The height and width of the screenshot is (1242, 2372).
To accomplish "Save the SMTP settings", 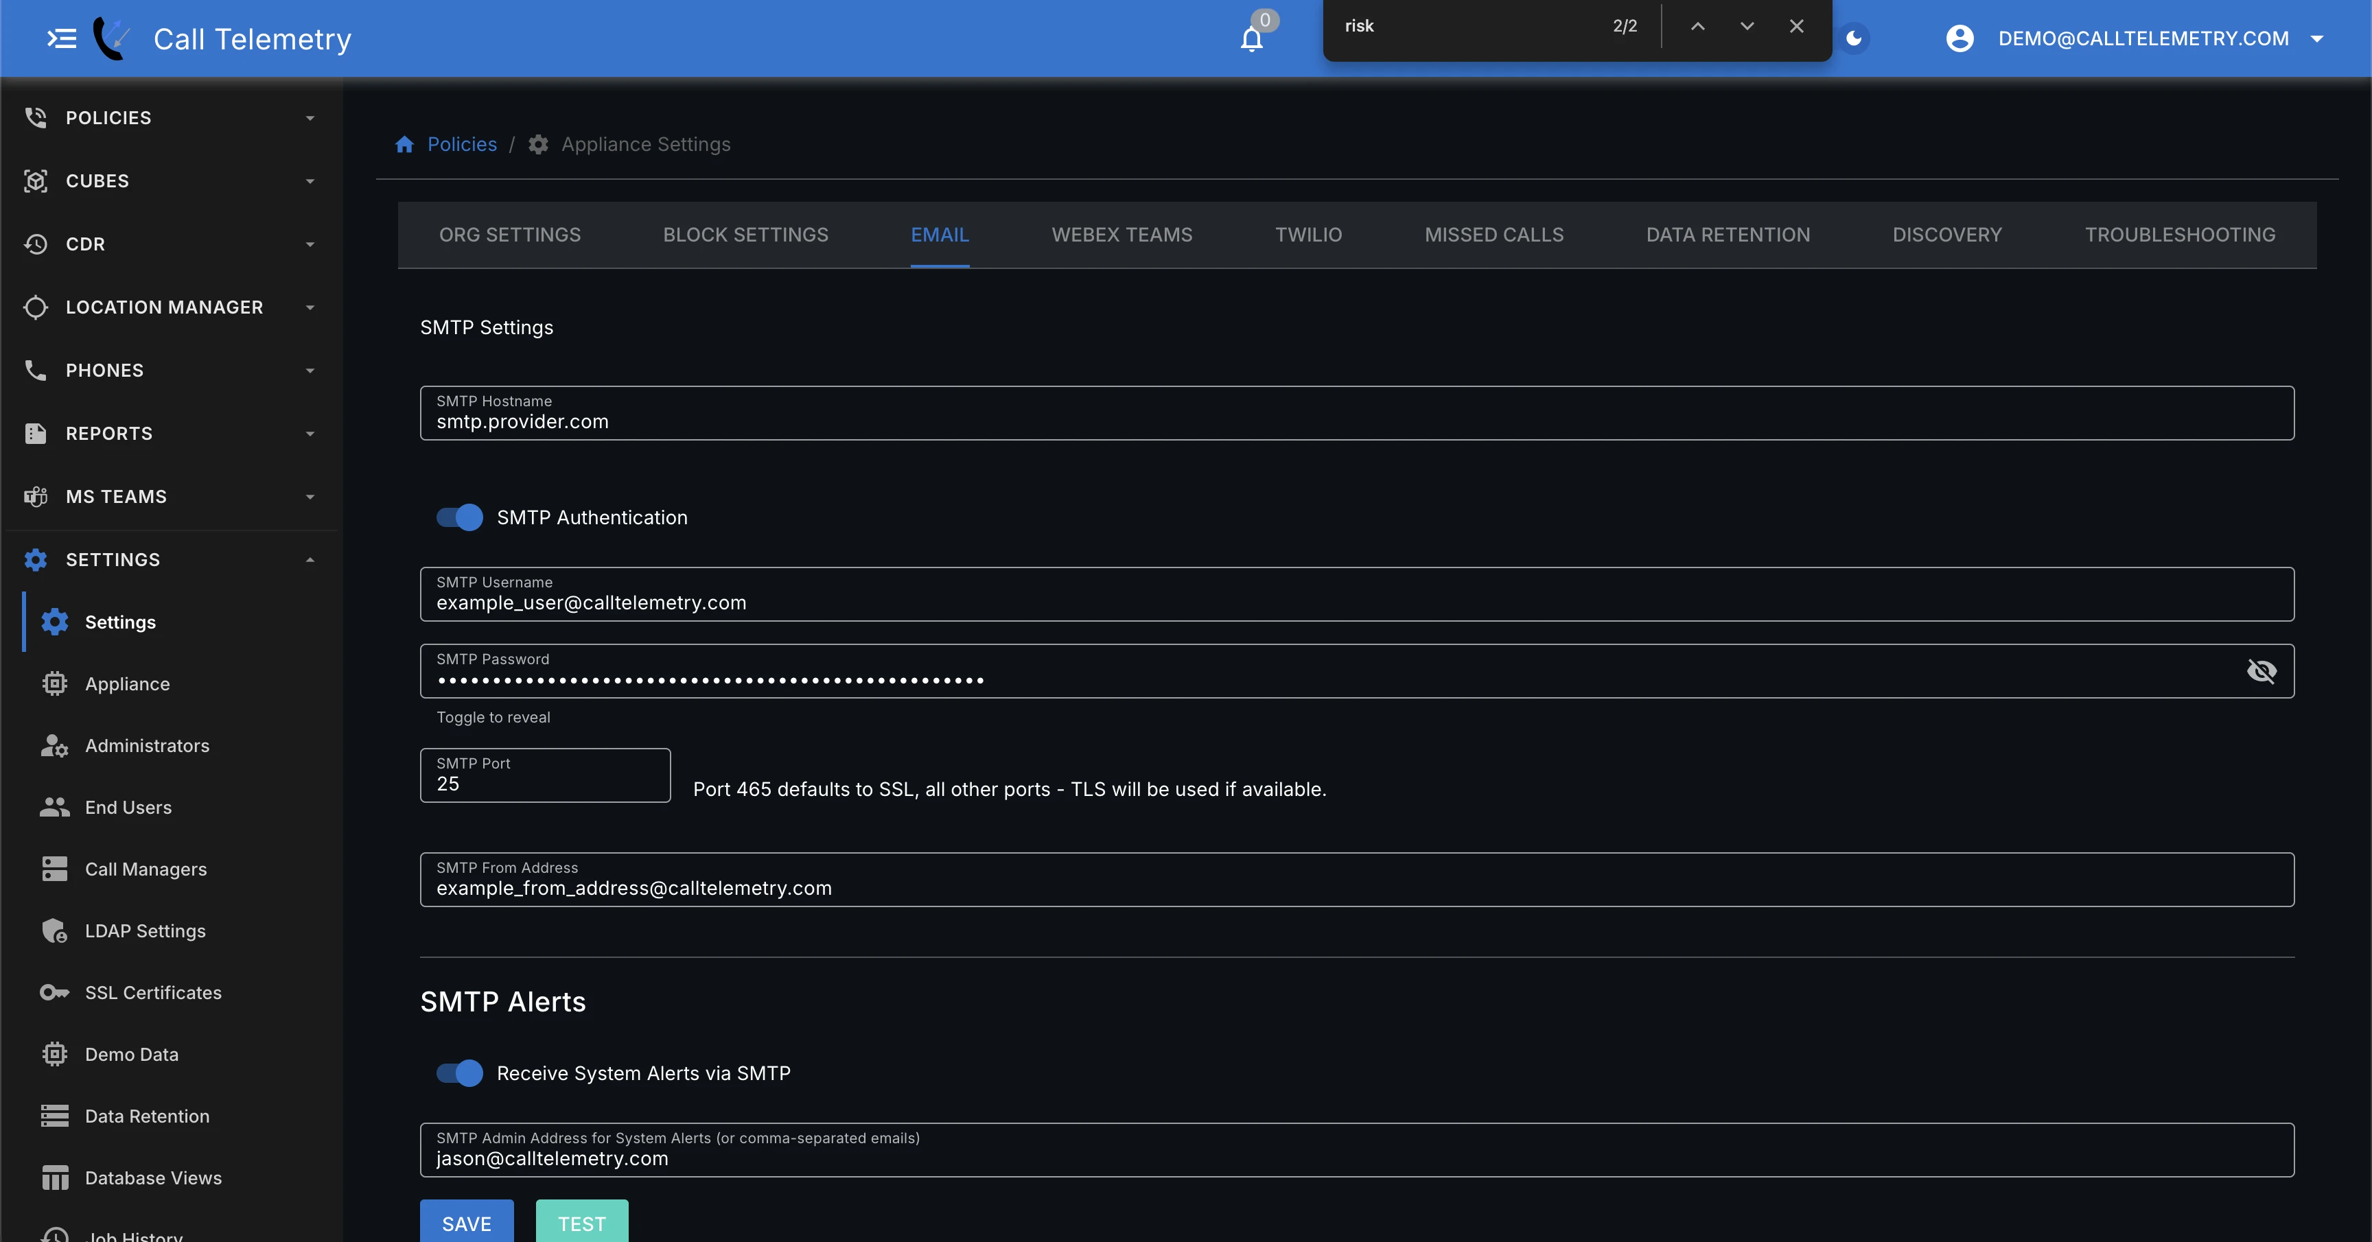I will (x=467, y=1221).
